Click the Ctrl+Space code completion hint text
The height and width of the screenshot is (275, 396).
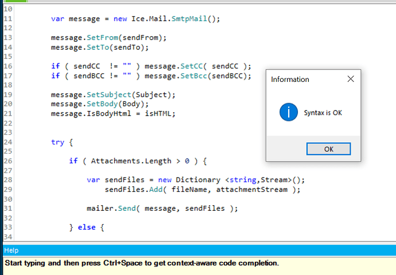point(142,263)
